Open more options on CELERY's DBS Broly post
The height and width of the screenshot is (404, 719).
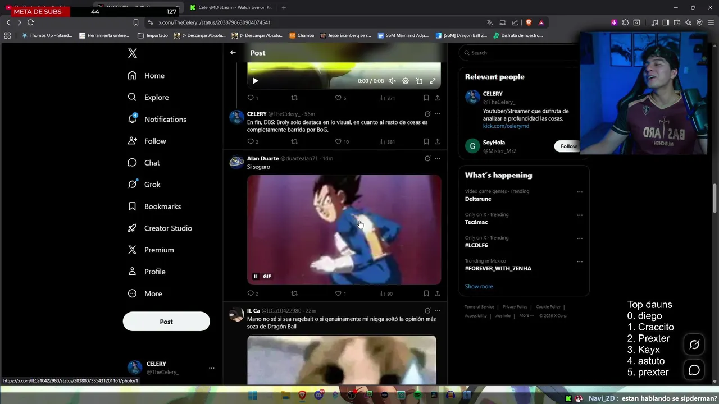point(438,114)
